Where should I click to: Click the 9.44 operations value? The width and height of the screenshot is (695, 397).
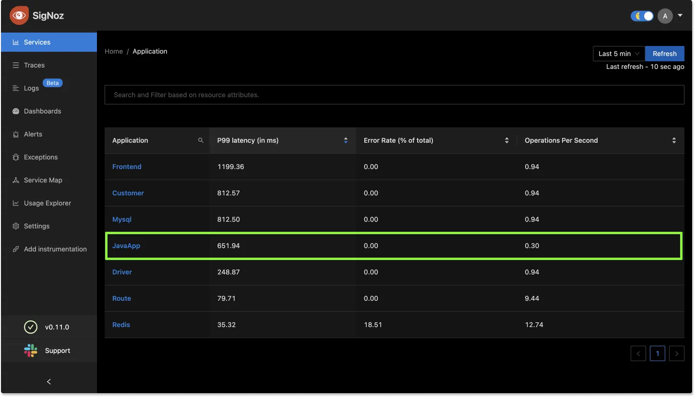click(532, 298)
